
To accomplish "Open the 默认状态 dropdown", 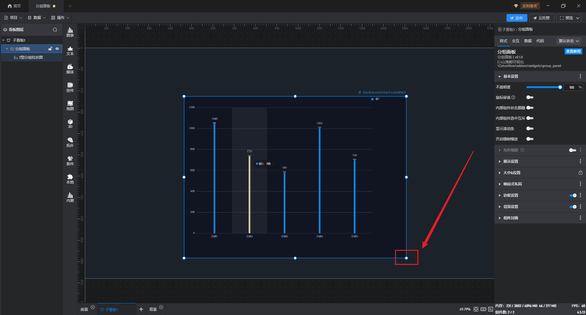I will click(569, 41).
